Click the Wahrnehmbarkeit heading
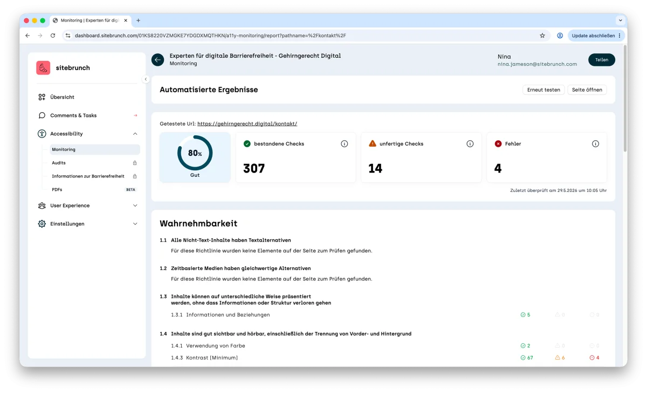647x393 pixels. 198,224
